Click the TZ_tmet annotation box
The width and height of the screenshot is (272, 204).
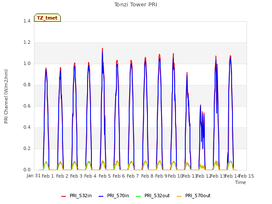pyautogui.click(x=47, y=18)
